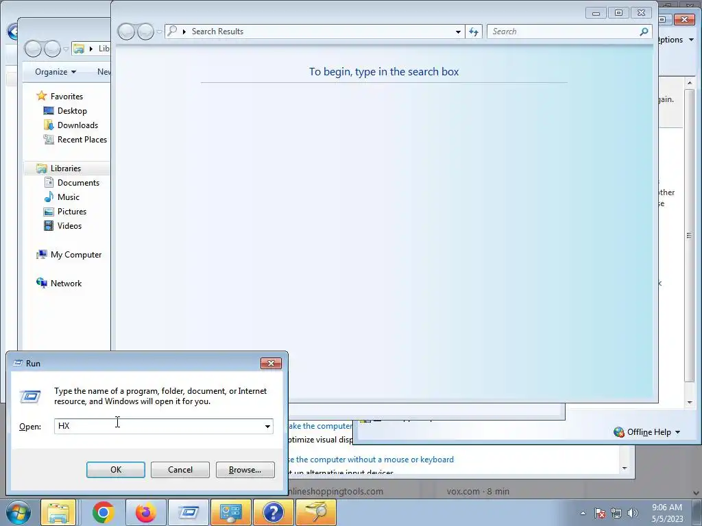This screenshot has height=526, width=702.
Task: Switch to the Run taskbar button
Action: pos(188,512)
